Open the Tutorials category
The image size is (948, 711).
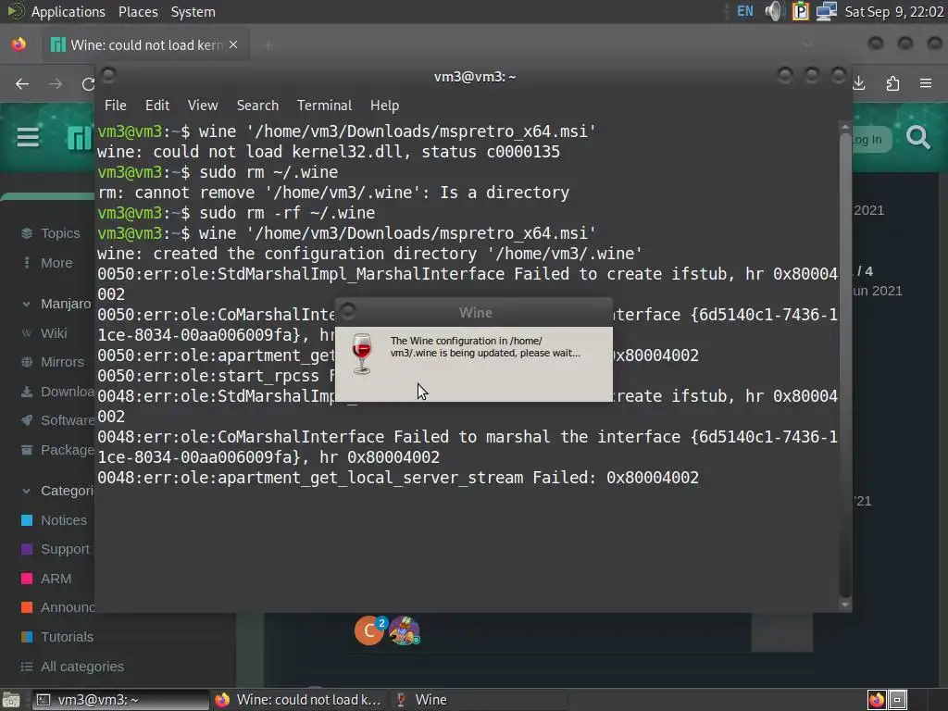[x=56, y=637]
